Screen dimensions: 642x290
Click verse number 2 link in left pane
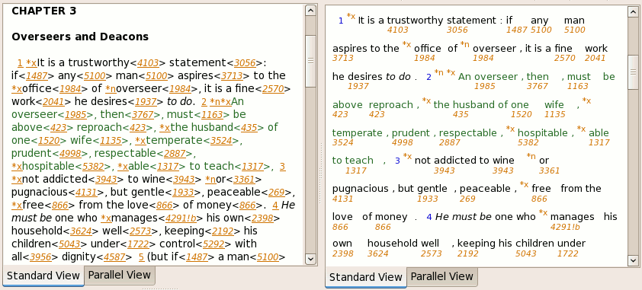(204, 102)
